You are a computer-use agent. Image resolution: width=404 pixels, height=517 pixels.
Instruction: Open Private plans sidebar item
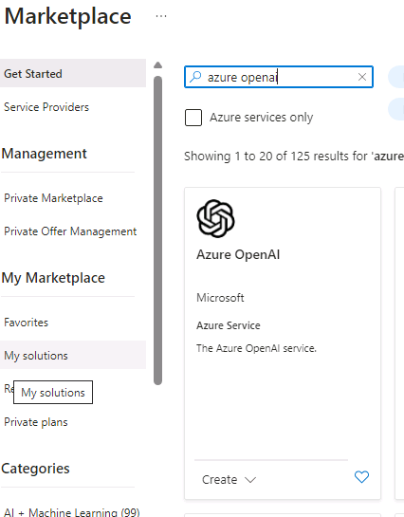(x=36, y=422)
